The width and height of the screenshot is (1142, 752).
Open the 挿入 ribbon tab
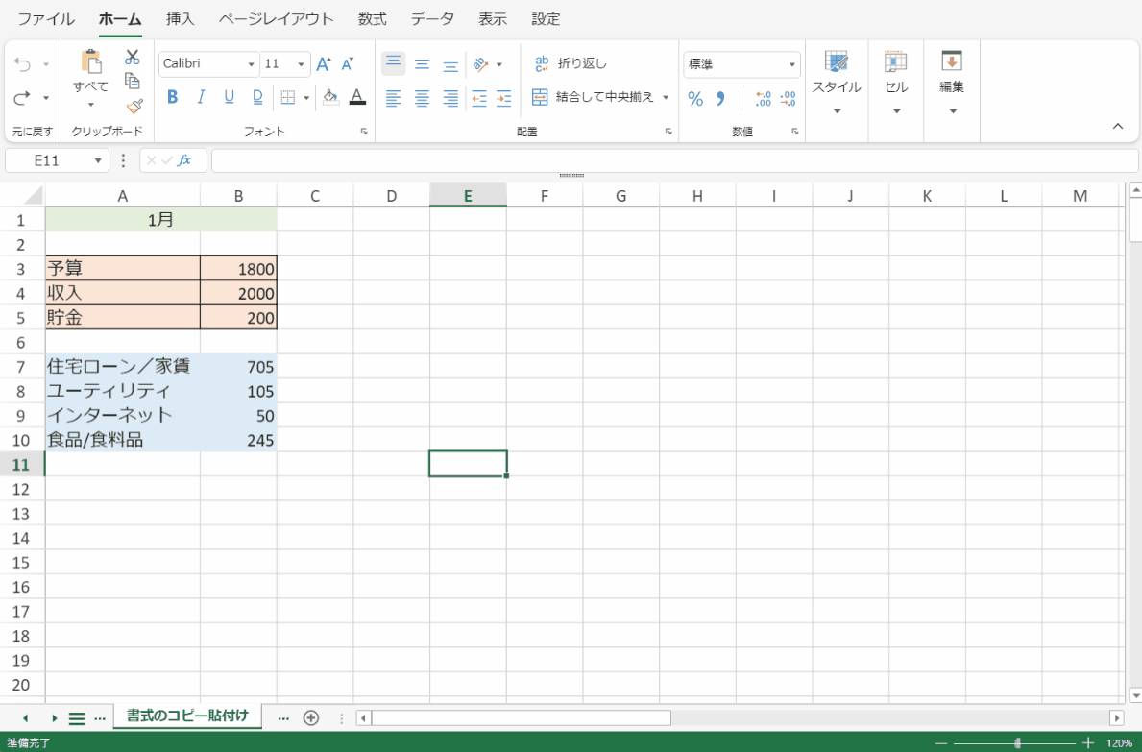tap(180, 19)
